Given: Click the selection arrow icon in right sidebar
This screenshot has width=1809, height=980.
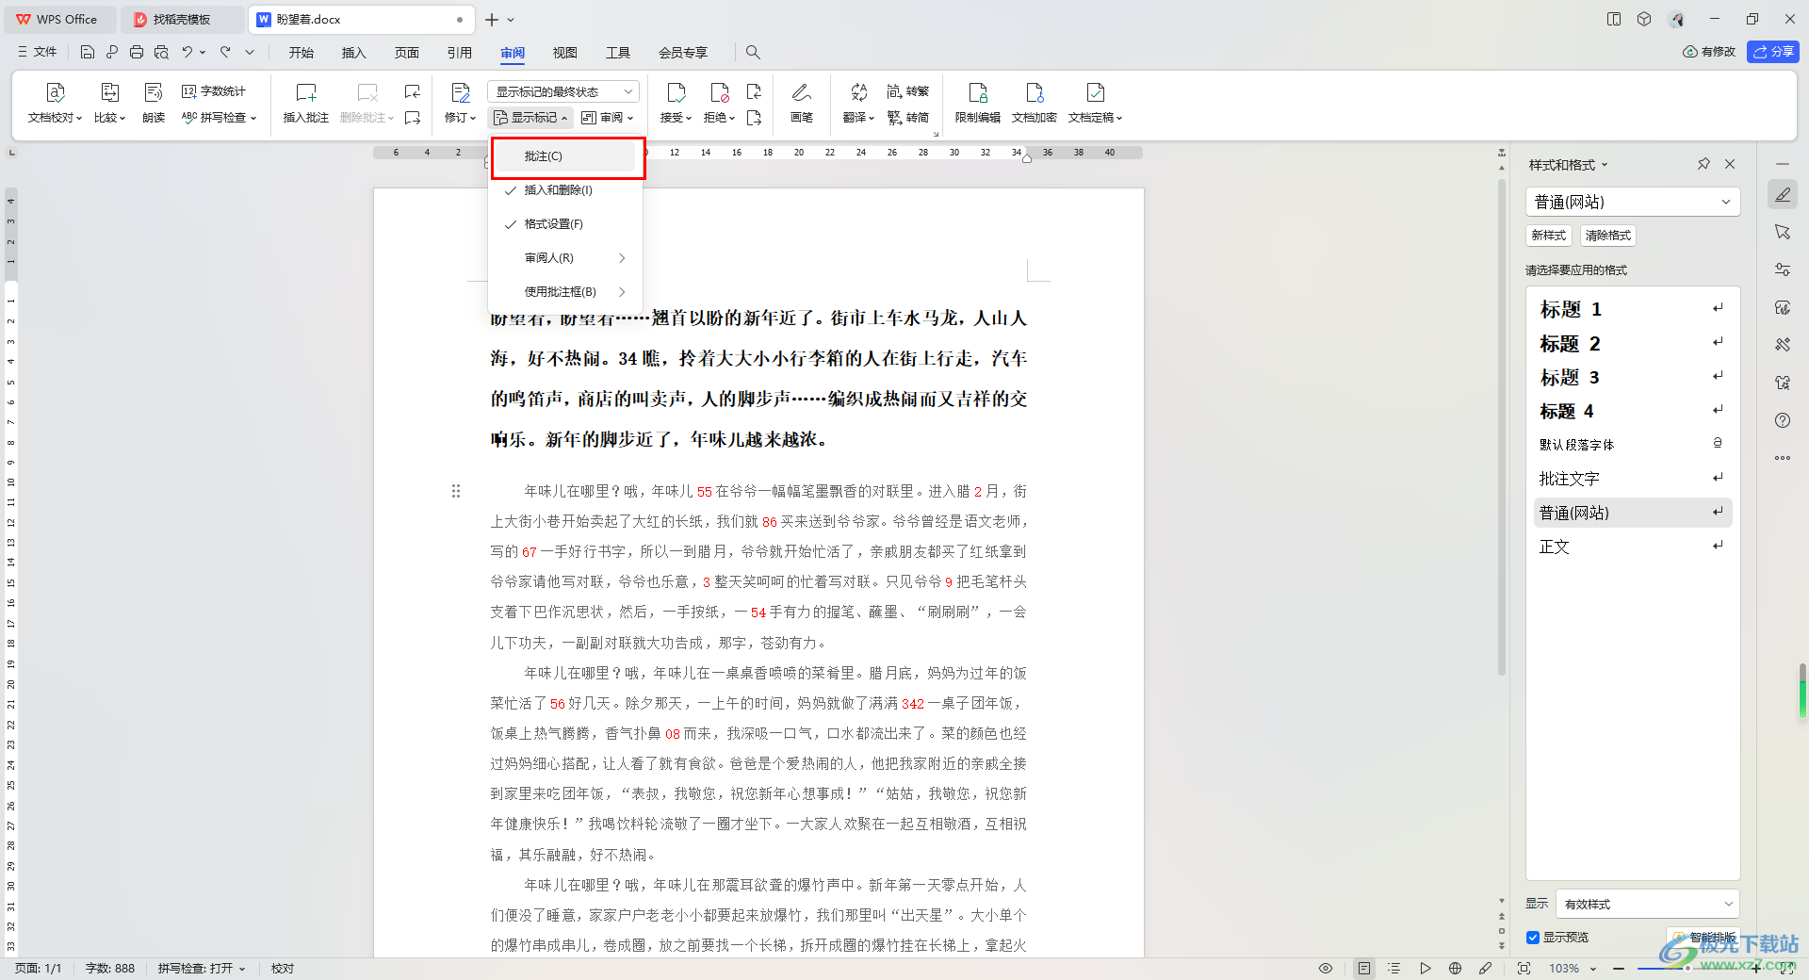Looking at the screenshot, I should (1782, 232).
